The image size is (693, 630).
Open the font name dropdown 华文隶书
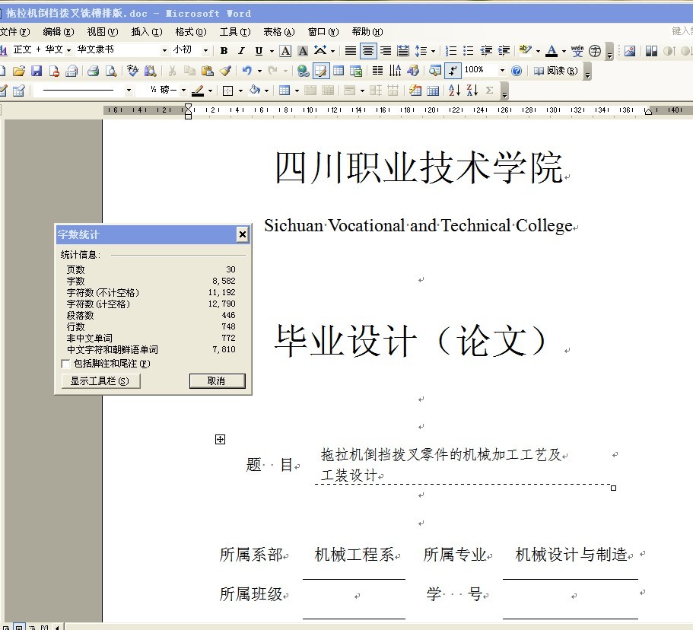click(x=164, y=51)
